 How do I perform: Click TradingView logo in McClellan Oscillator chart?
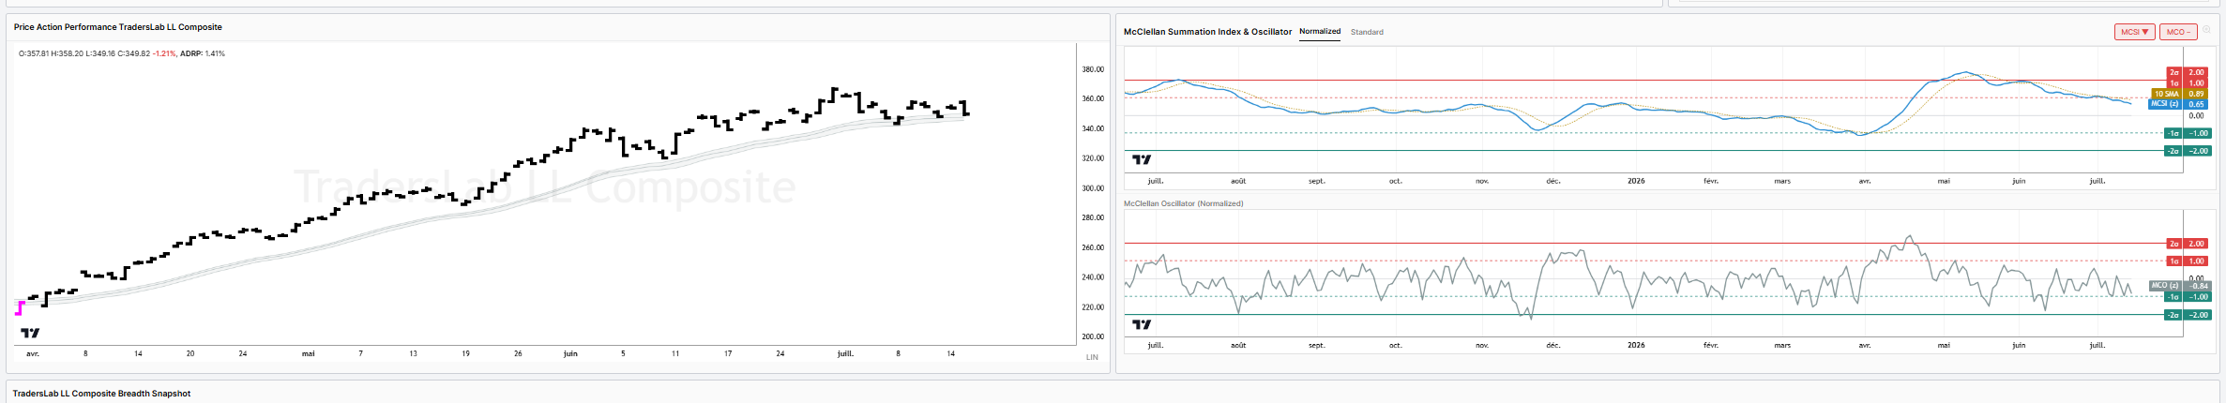(1142, 324)
